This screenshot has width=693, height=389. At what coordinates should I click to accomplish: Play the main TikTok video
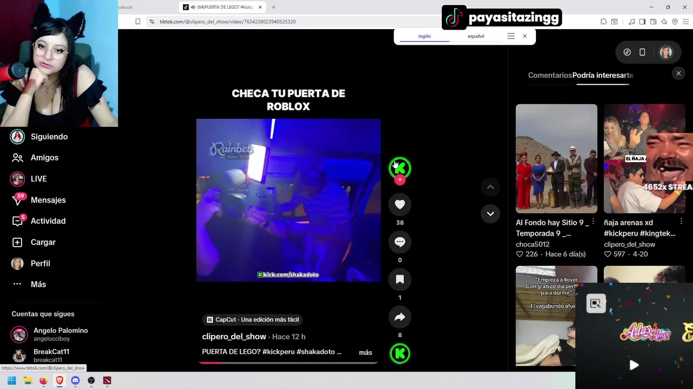288,200
